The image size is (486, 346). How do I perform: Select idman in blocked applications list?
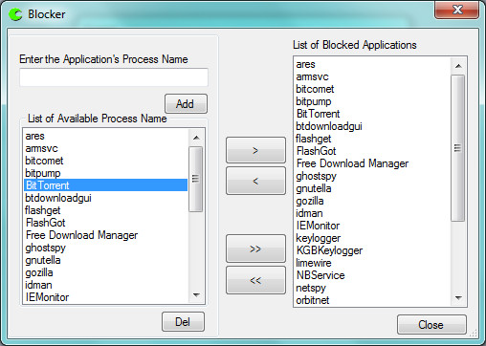tap(372, 213)
